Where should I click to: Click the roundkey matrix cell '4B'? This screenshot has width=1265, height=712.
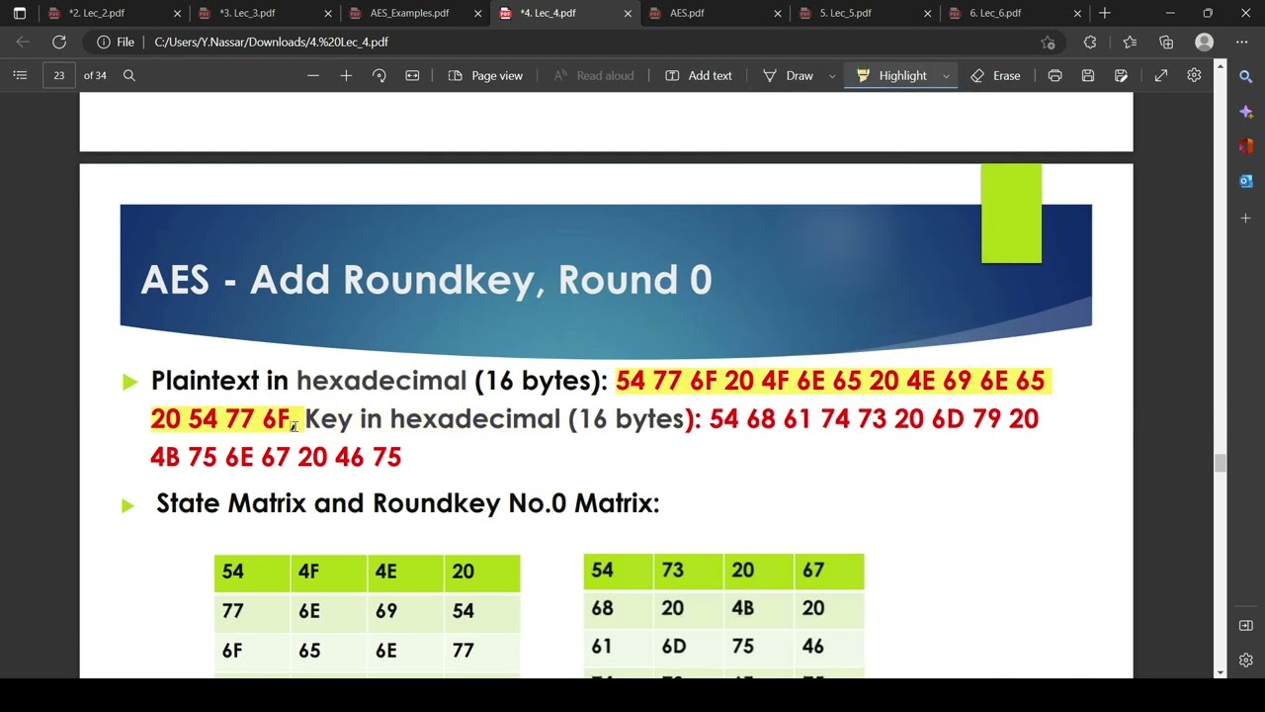pos(743,608)
